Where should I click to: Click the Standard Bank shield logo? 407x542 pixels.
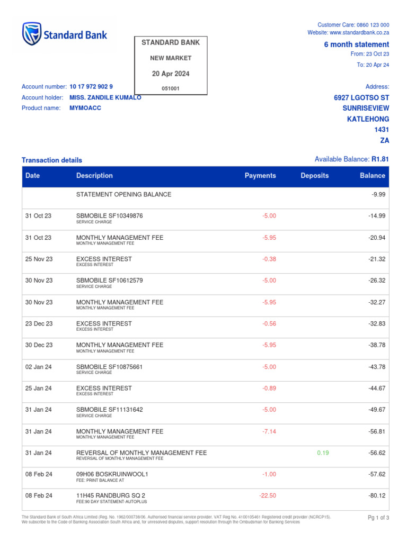[x=31, y=34]
